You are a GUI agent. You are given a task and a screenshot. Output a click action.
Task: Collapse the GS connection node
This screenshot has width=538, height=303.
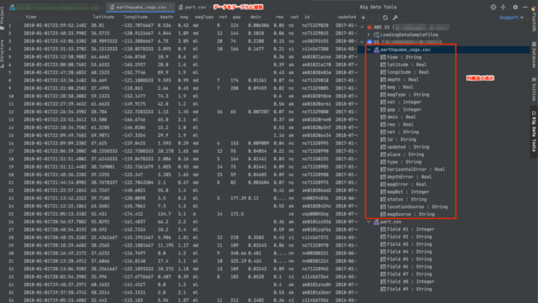pos(362,42)
